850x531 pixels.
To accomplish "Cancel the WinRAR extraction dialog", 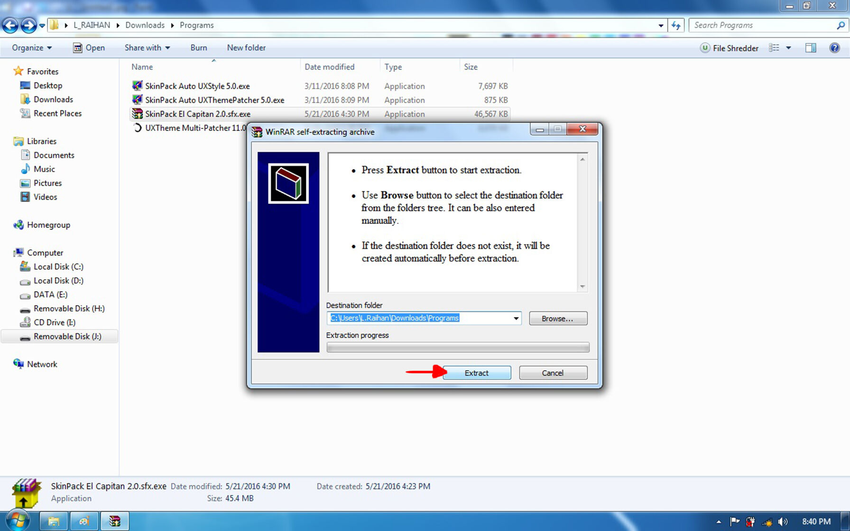I will (553, 373).
